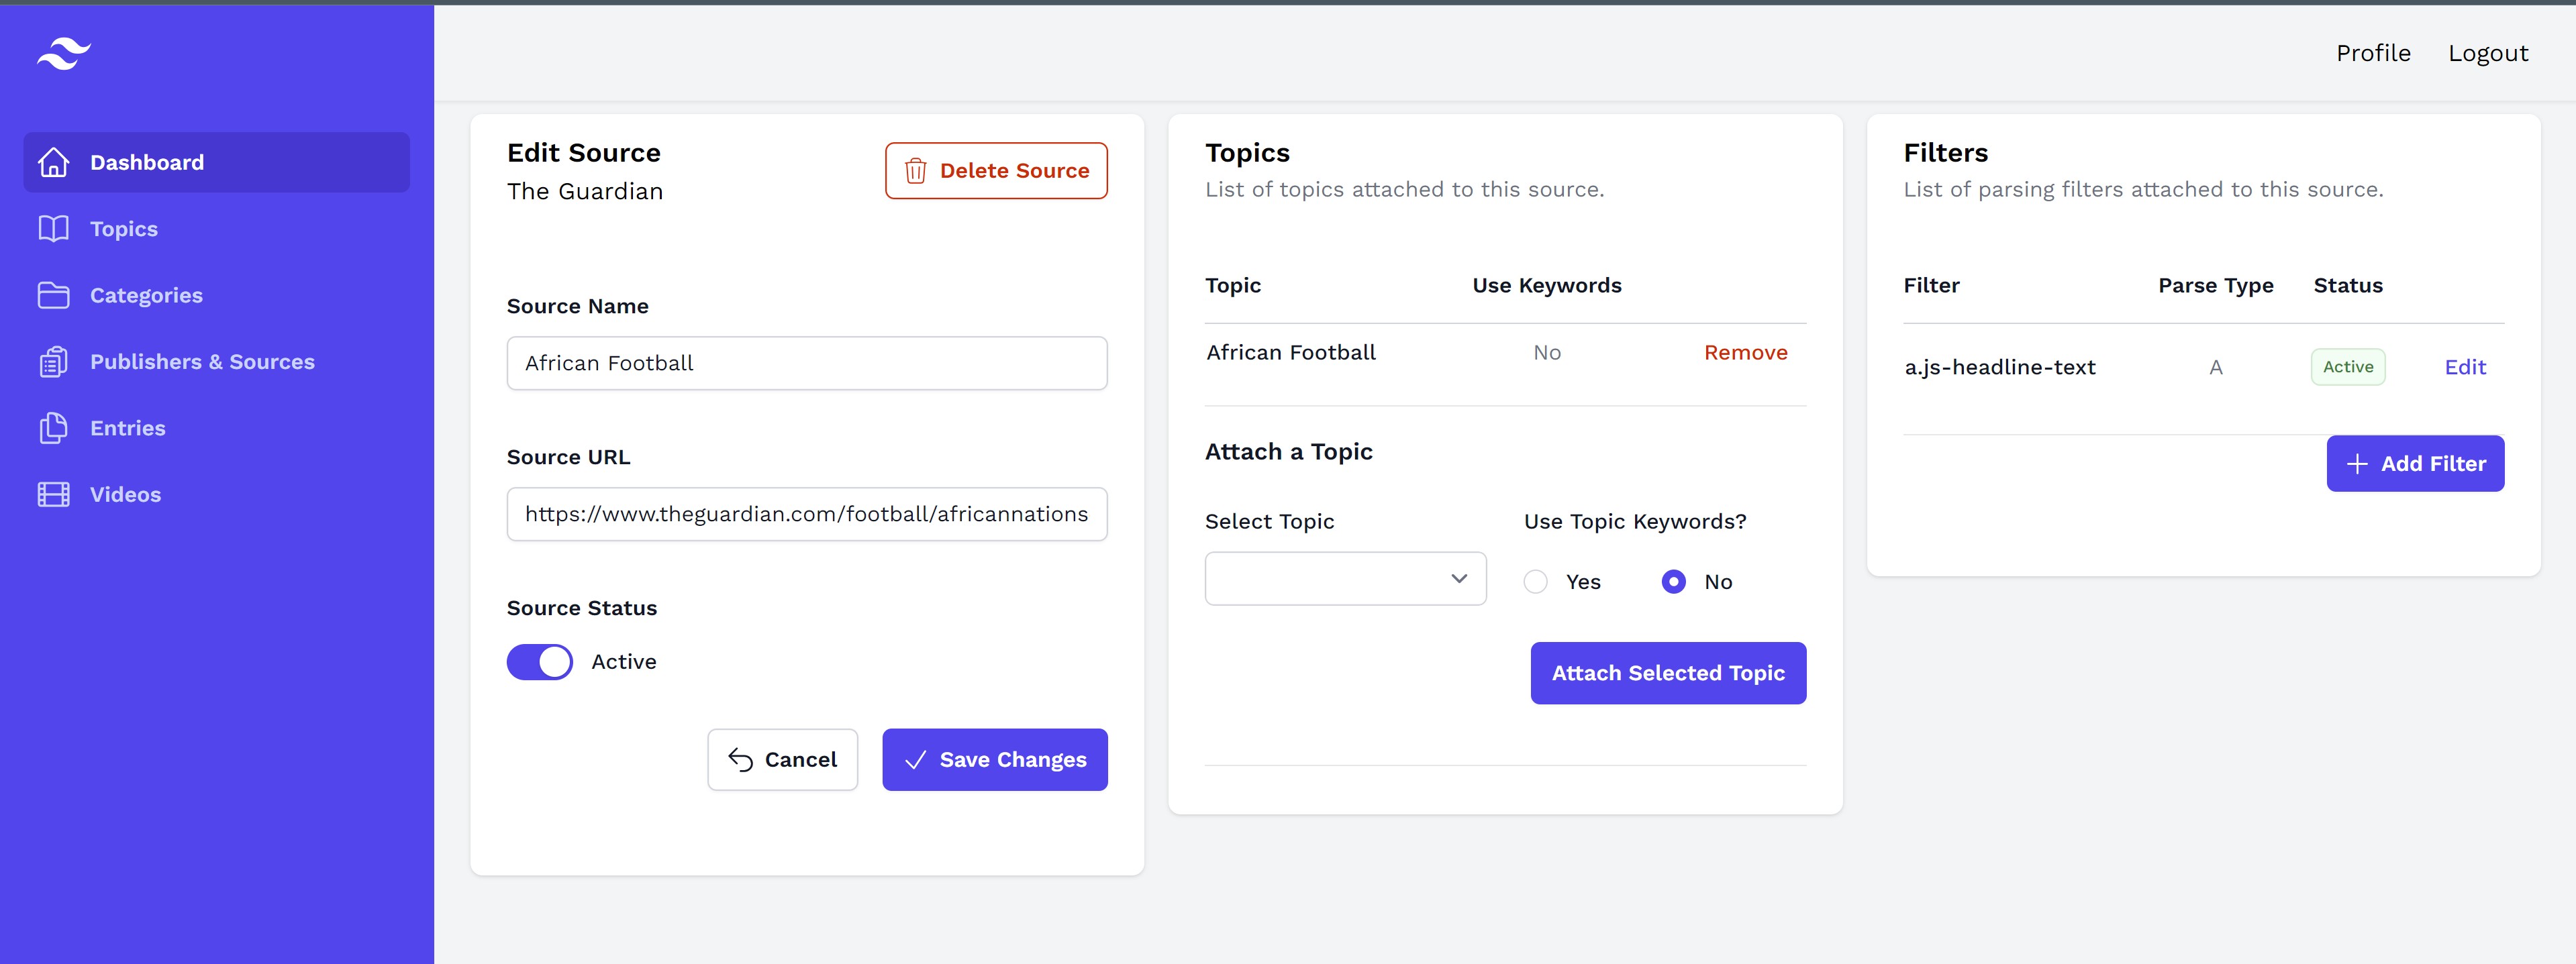
Task: Click the Delete Source button
Action: [996, 171]
